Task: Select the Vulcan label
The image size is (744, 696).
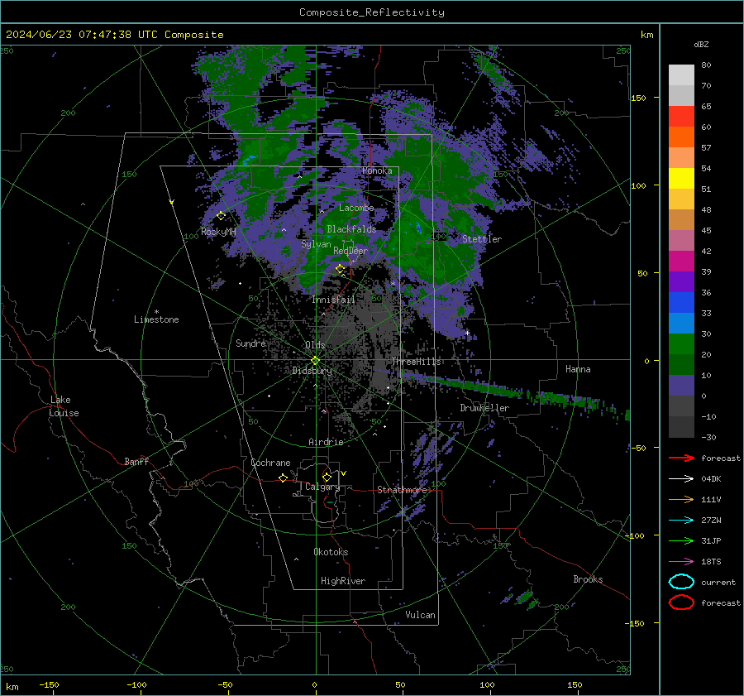Action: pos(420,615)
